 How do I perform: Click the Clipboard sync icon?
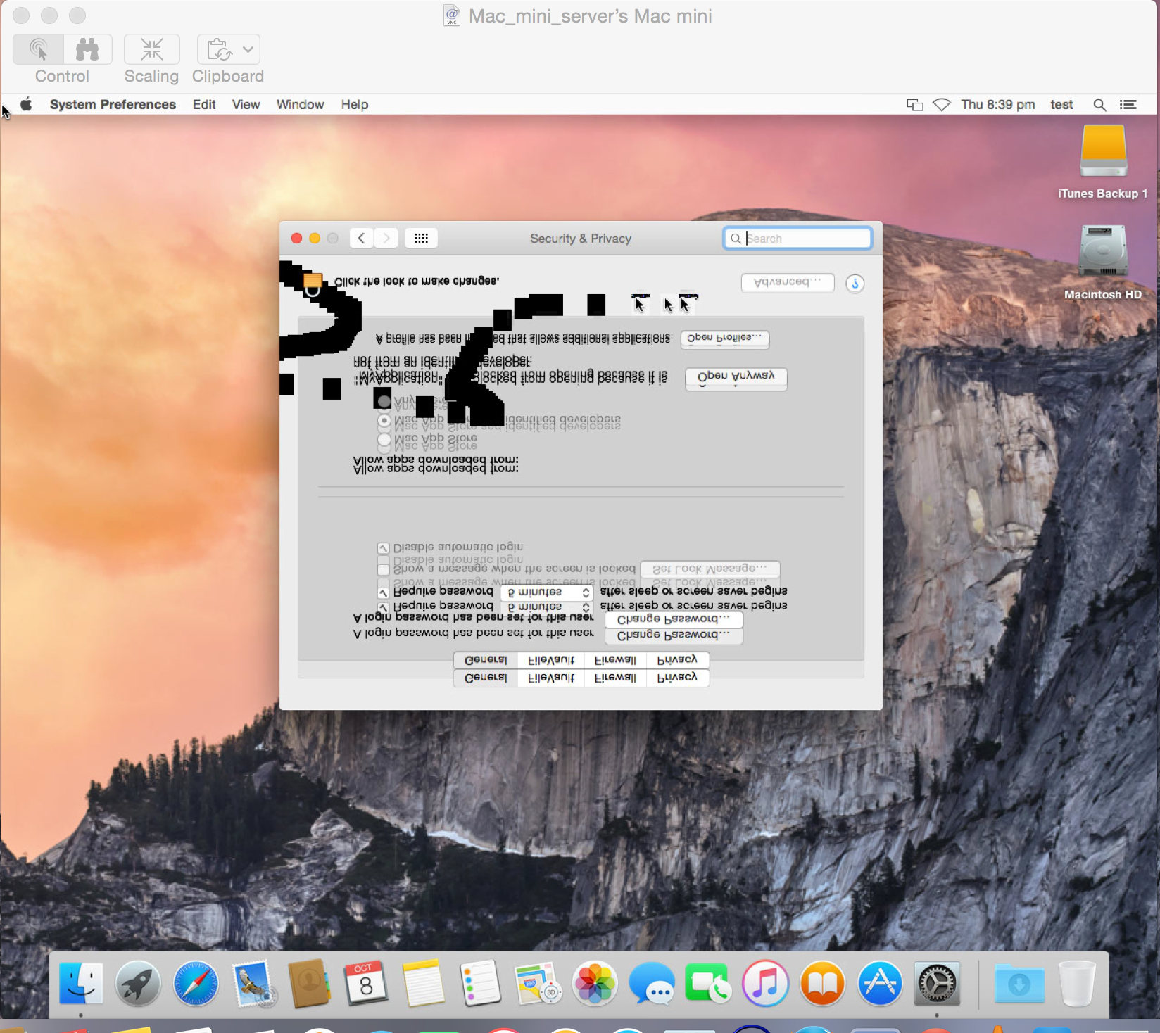219,49
